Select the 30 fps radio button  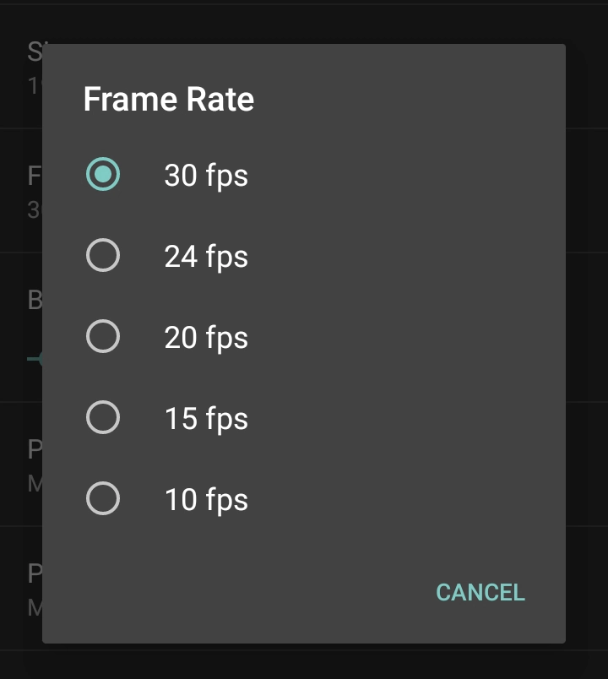click(103, 175)
